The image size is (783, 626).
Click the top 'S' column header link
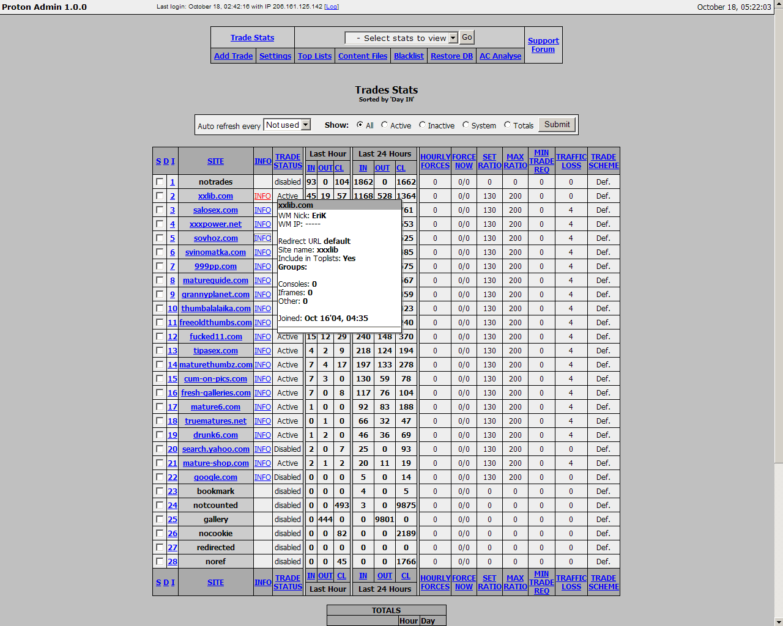point(158,161)
